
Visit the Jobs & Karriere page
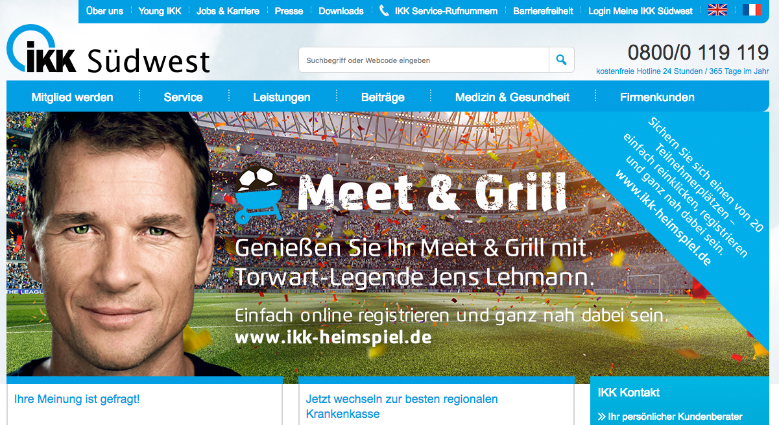coord(228,11)
